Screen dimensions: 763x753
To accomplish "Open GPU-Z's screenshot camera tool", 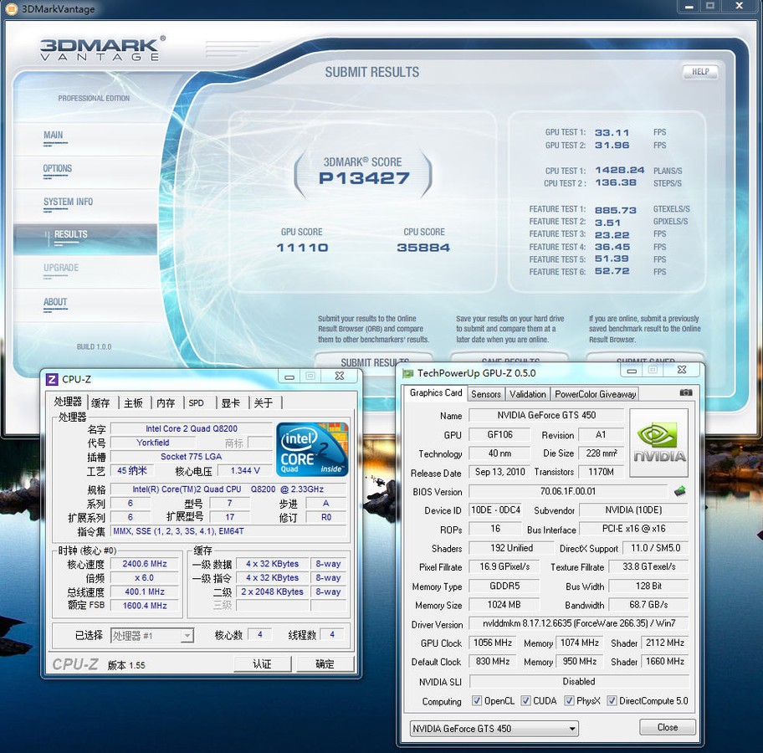I will point(686,393).
